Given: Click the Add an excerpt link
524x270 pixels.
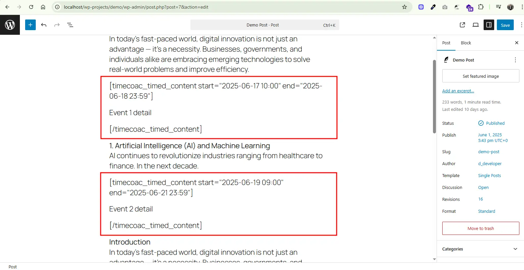Looking at the screenshot, I should [x=458, y=91].
